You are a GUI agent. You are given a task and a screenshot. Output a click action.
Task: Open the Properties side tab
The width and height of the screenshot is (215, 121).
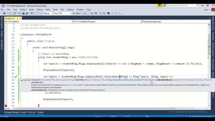click(213, 36)
